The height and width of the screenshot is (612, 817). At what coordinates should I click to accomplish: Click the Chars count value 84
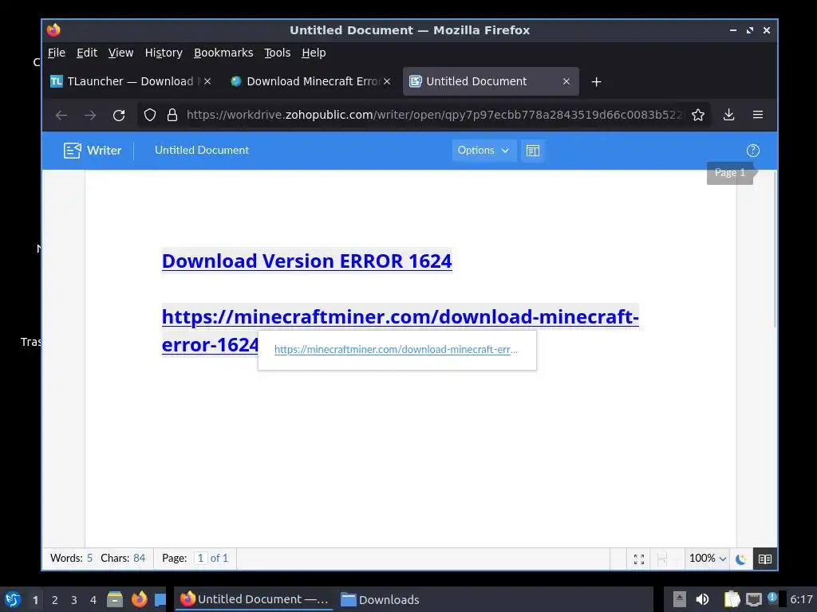(x=139, y=558)
